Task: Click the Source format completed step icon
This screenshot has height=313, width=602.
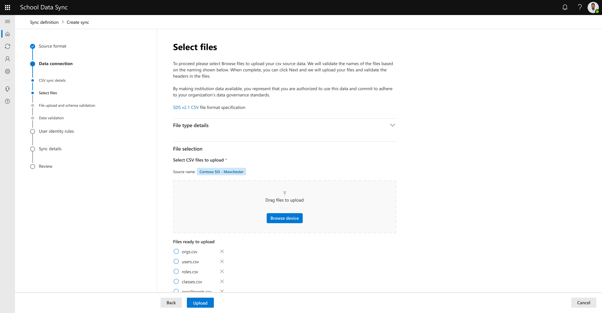Action: click(x=33, y=46)
